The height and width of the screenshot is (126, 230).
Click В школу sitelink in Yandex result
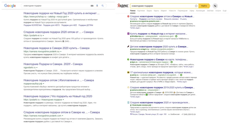183,19
